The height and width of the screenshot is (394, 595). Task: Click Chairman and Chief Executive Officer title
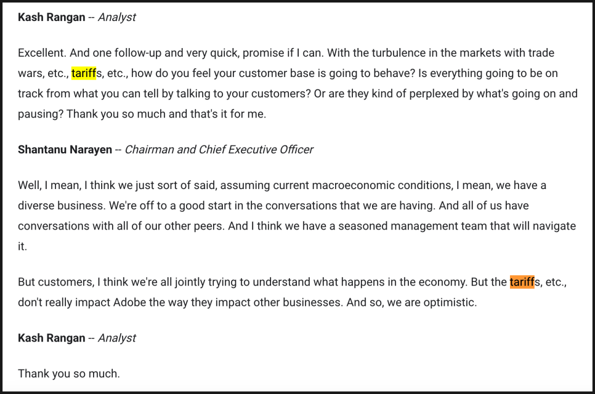219,150
